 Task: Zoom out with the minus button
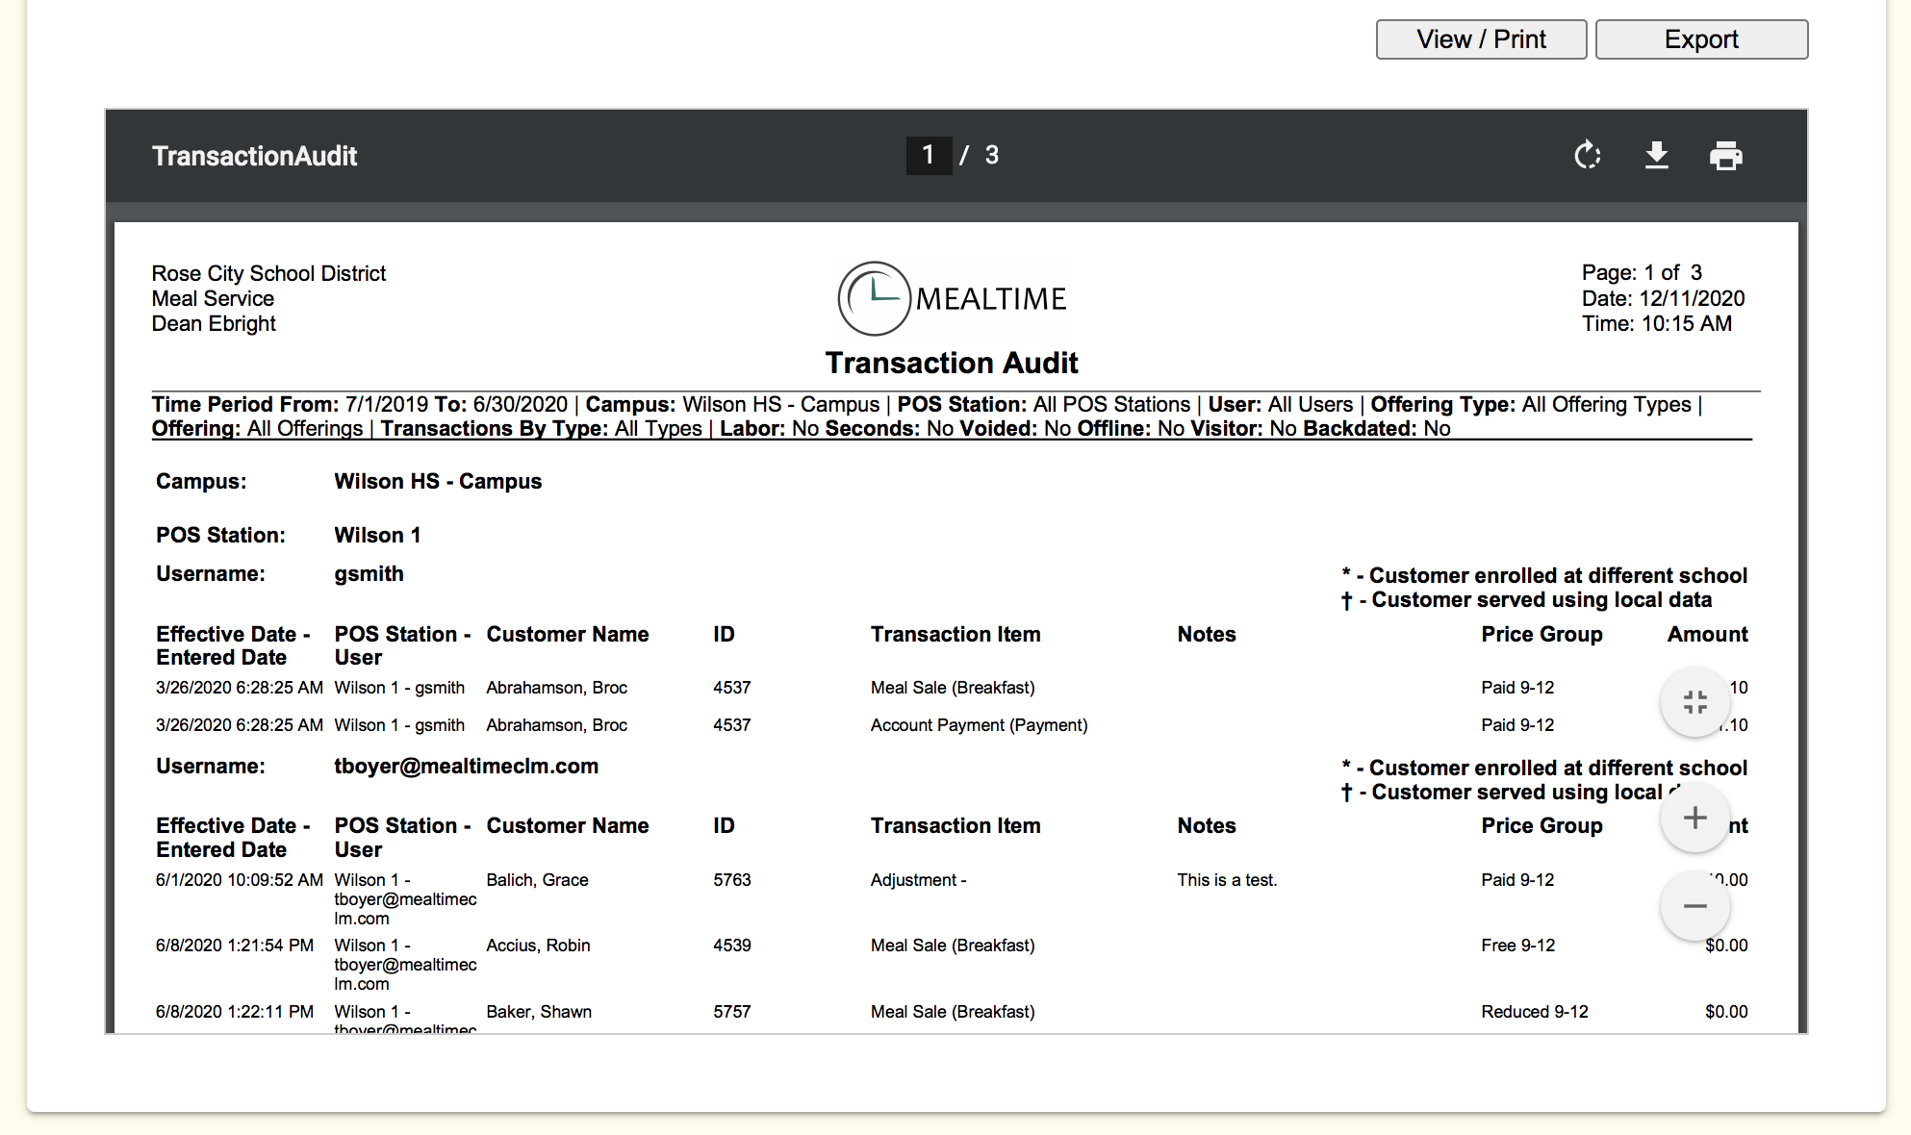click(1694, 905)
